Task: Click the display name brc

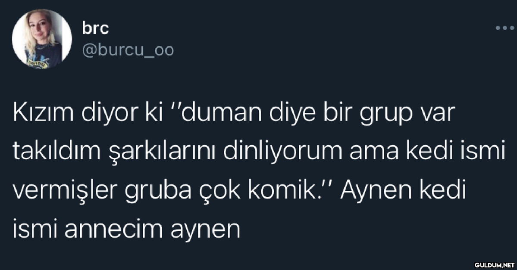Action: tap(95, 28)
